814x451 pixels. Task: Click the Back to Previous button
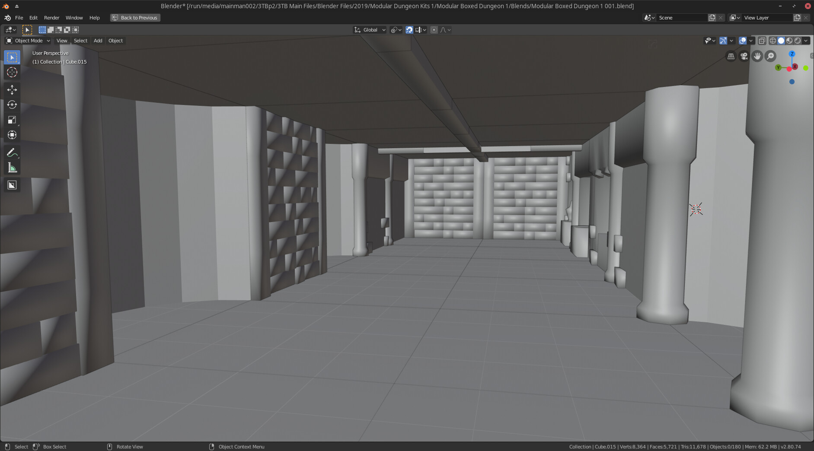pyautogui.click(x=135, y=18)
